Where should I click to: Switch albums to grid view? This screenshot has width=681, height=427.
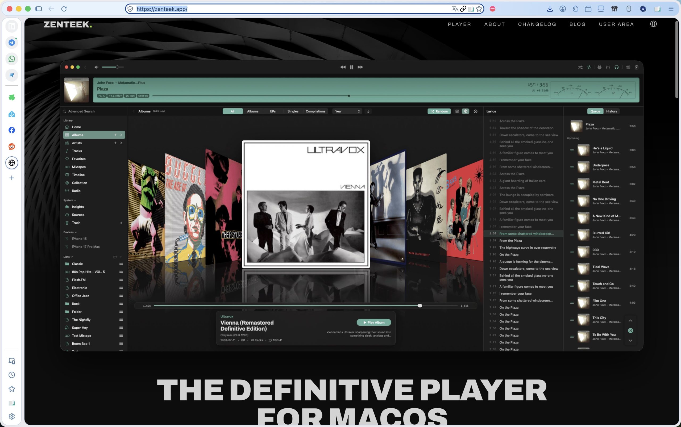click(457, 111)
